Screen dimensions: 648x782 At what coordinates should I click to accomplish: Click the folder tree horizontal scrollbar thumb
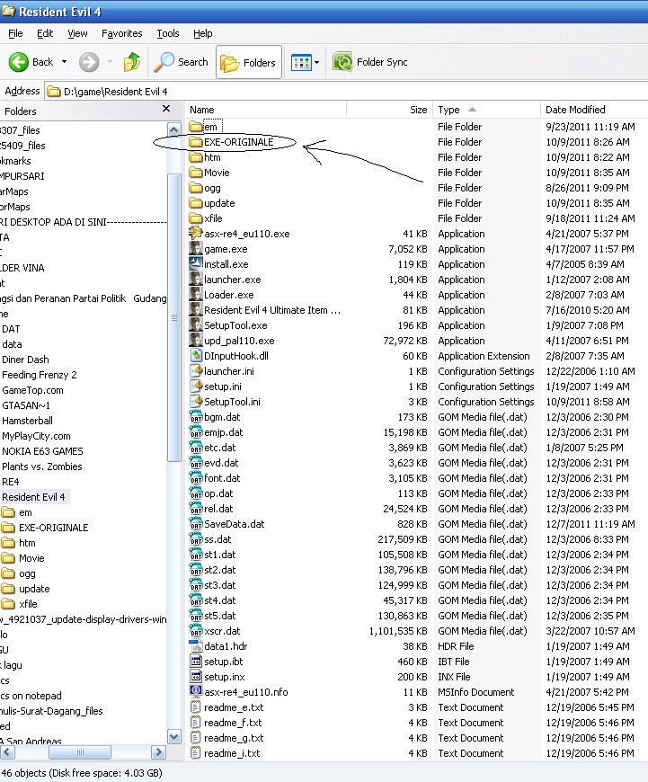(x=80, y=752)
